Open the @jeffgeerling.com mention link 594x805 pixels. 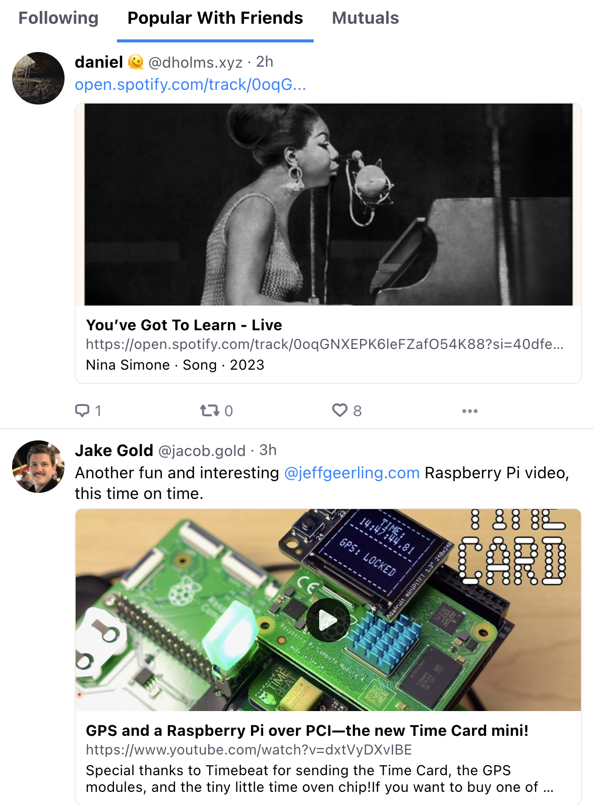pyautogui.click(x=352, y=473)
